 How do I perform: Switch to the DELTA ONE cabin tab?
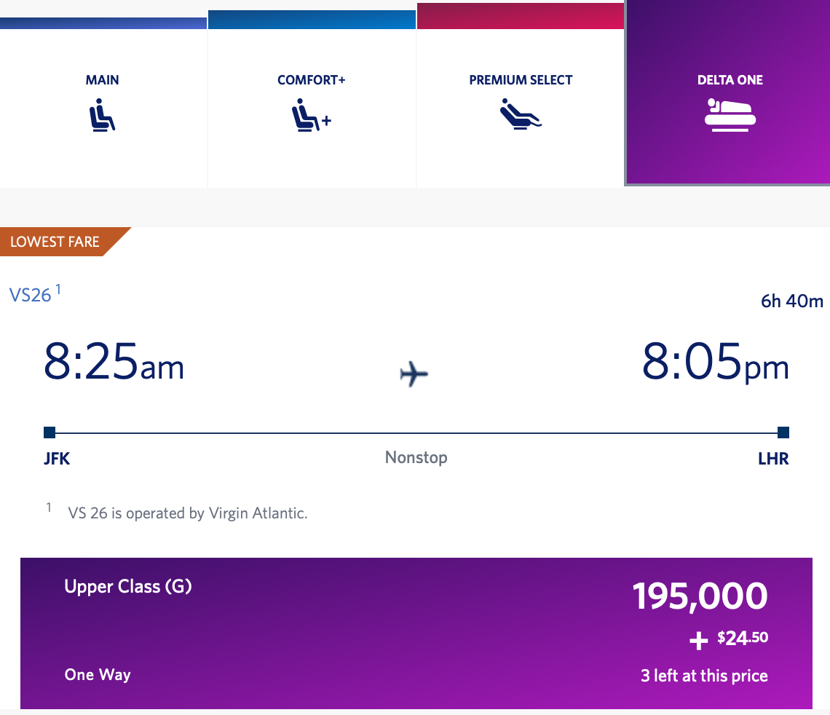[x=728, y=92]
